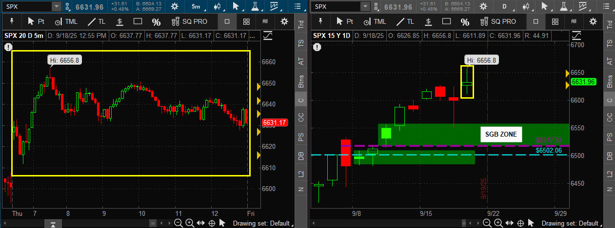The image size is (615, 228).
Task: Open the candlestick chart style menu in left chart
Action: [x=216, y=7]
